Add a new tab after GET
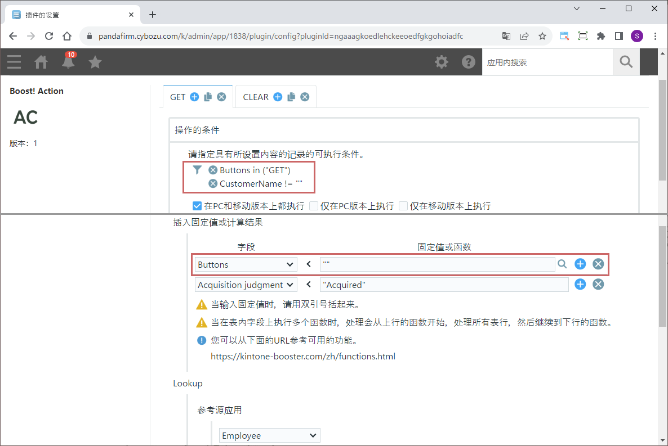This screenshot has width=668, height=446. 194,97
